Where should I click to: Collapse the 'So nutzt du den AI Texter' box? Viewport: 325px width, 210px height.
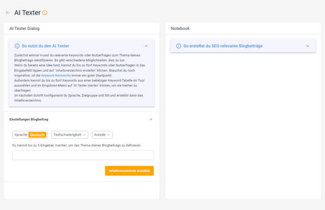point(146,46)
